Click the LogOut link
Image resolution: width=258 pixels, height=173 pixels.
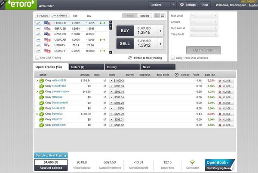coord(253,5)
